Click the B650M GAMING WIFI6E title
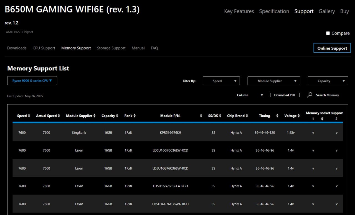 pyautogui.click(x=72, y=10)
